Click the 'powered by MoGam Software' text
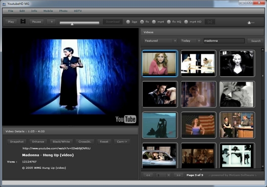The height and width of the screenshot is (187, 267). 232,175
